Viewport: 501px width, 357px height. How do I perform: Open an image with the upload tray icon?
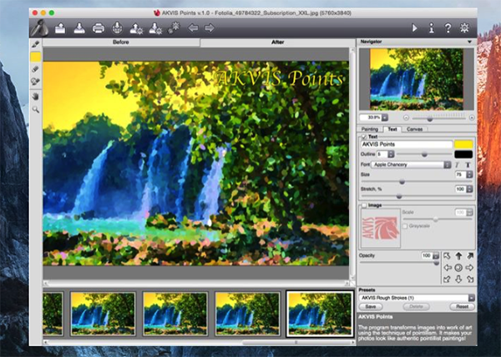tap(60, 28)
